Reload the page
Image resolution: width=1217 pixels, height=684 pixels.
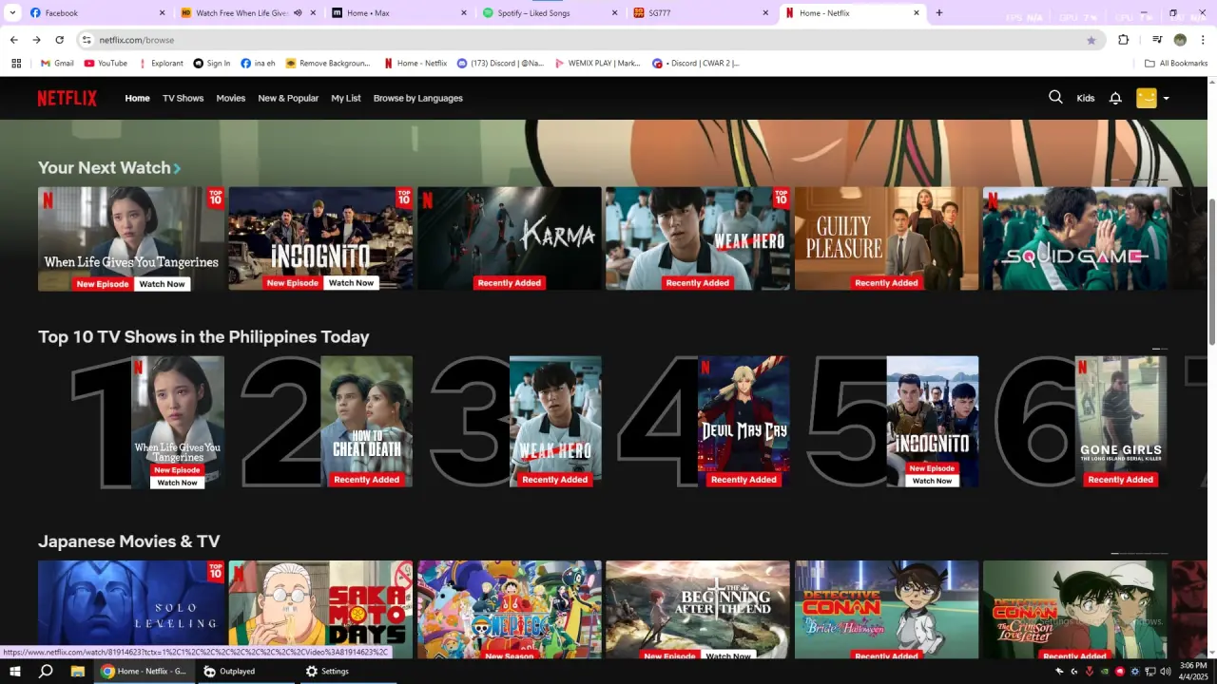pos(59,40)
